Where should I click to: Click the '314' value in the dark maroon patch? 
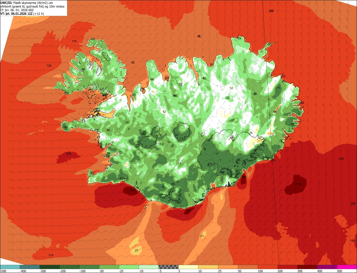pos(298,184)
